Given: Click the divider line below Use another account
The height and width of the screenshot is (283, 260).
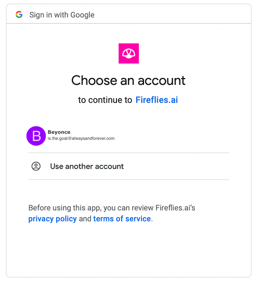Looking at the screenshot, I should pos(128,179).
